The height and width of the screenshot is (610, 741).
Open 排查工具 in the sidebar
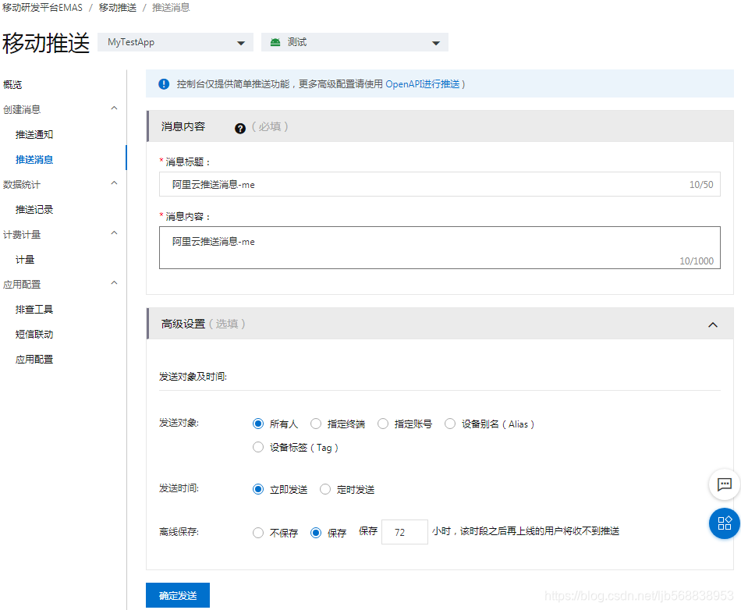(x=34, y=310)
